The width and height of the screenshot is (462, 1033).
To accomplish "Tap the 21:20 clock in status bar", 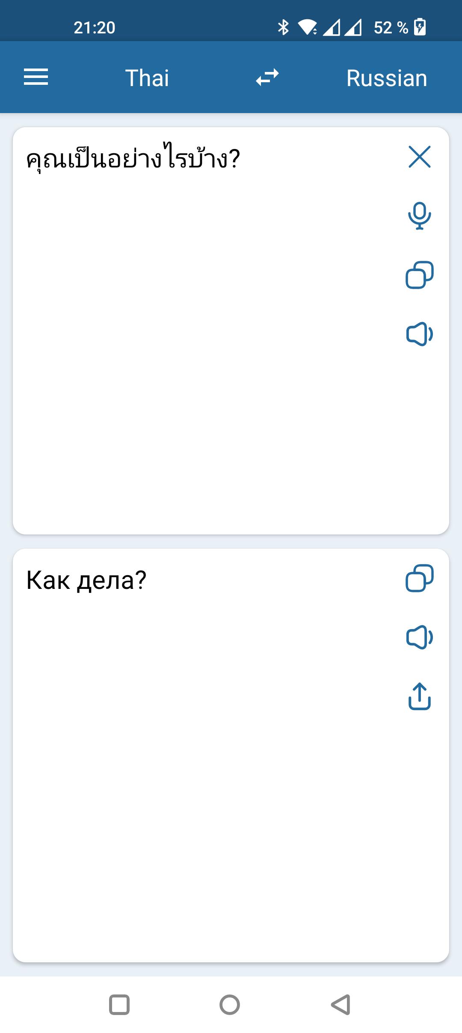I will (95, 28).
